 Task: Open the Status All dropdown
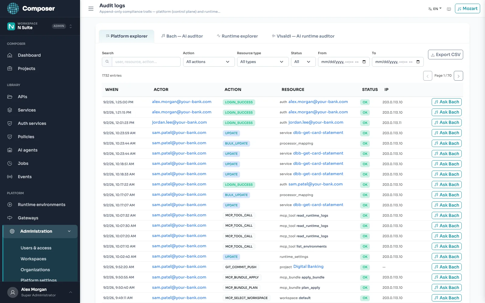click(303, 62)
